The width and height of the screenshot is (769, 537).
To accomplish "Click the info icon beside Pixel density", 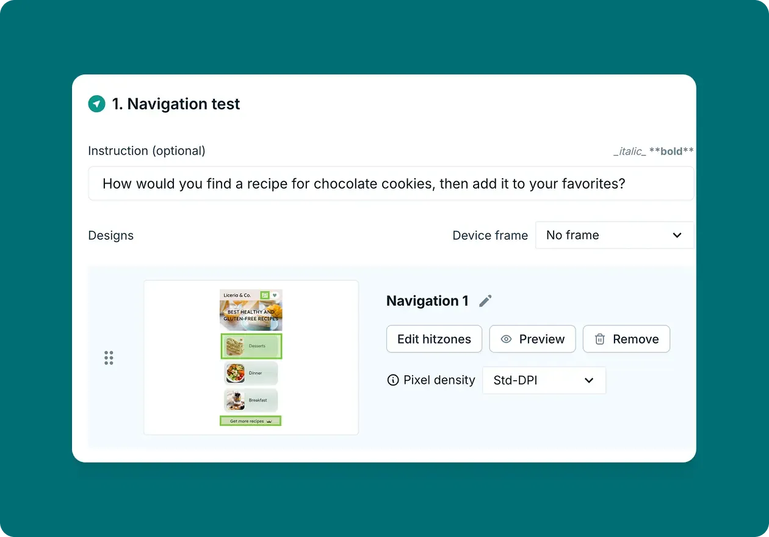I will [x=392, y=380].
